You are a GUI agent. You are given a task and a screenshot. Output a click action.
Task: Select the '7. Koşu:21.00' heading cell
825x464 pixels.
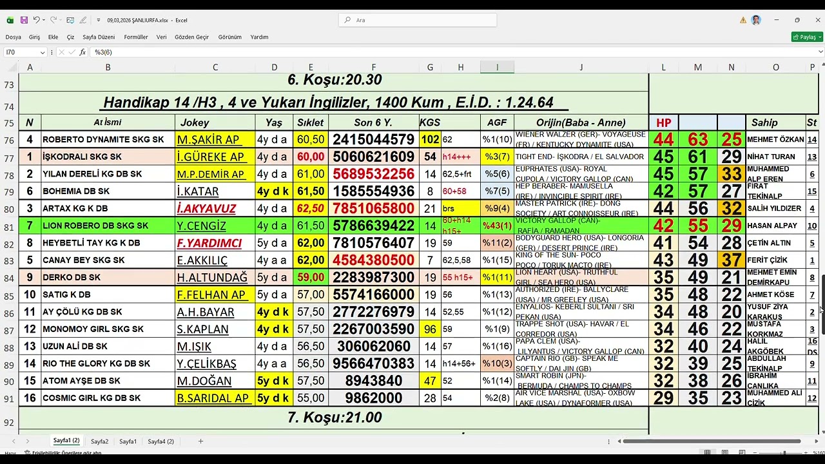334,418
